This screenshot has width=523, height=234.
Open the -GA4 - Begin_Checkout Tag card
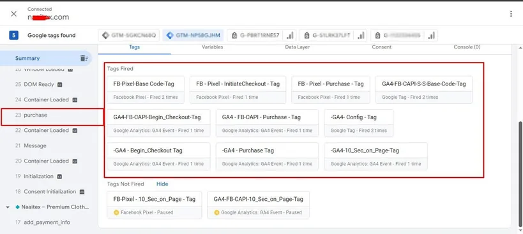coord(158,156)
